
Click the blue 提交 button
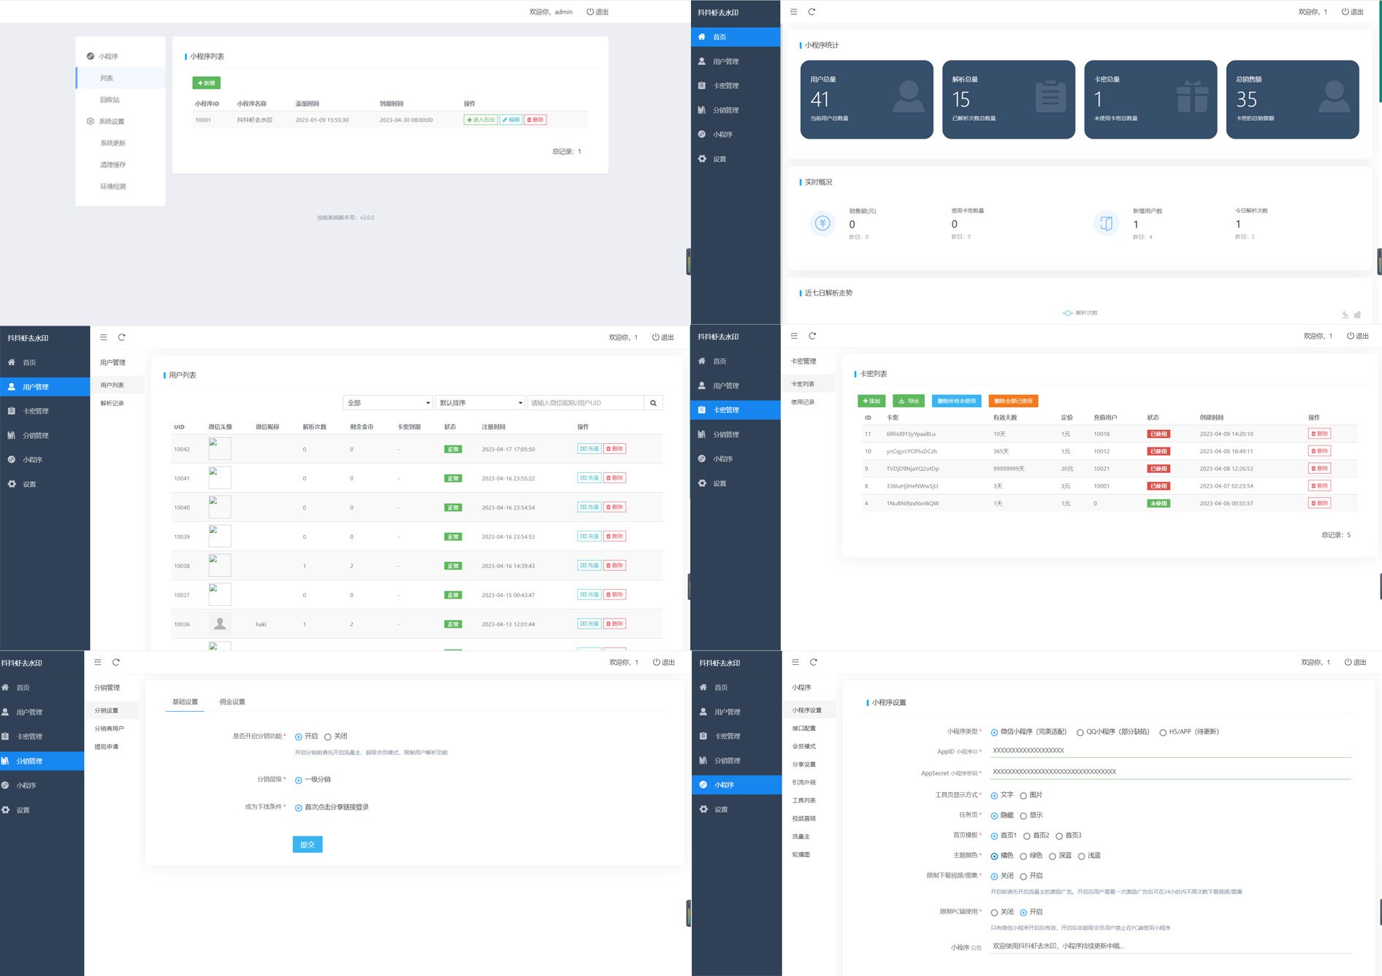click(x=307, y=845)
